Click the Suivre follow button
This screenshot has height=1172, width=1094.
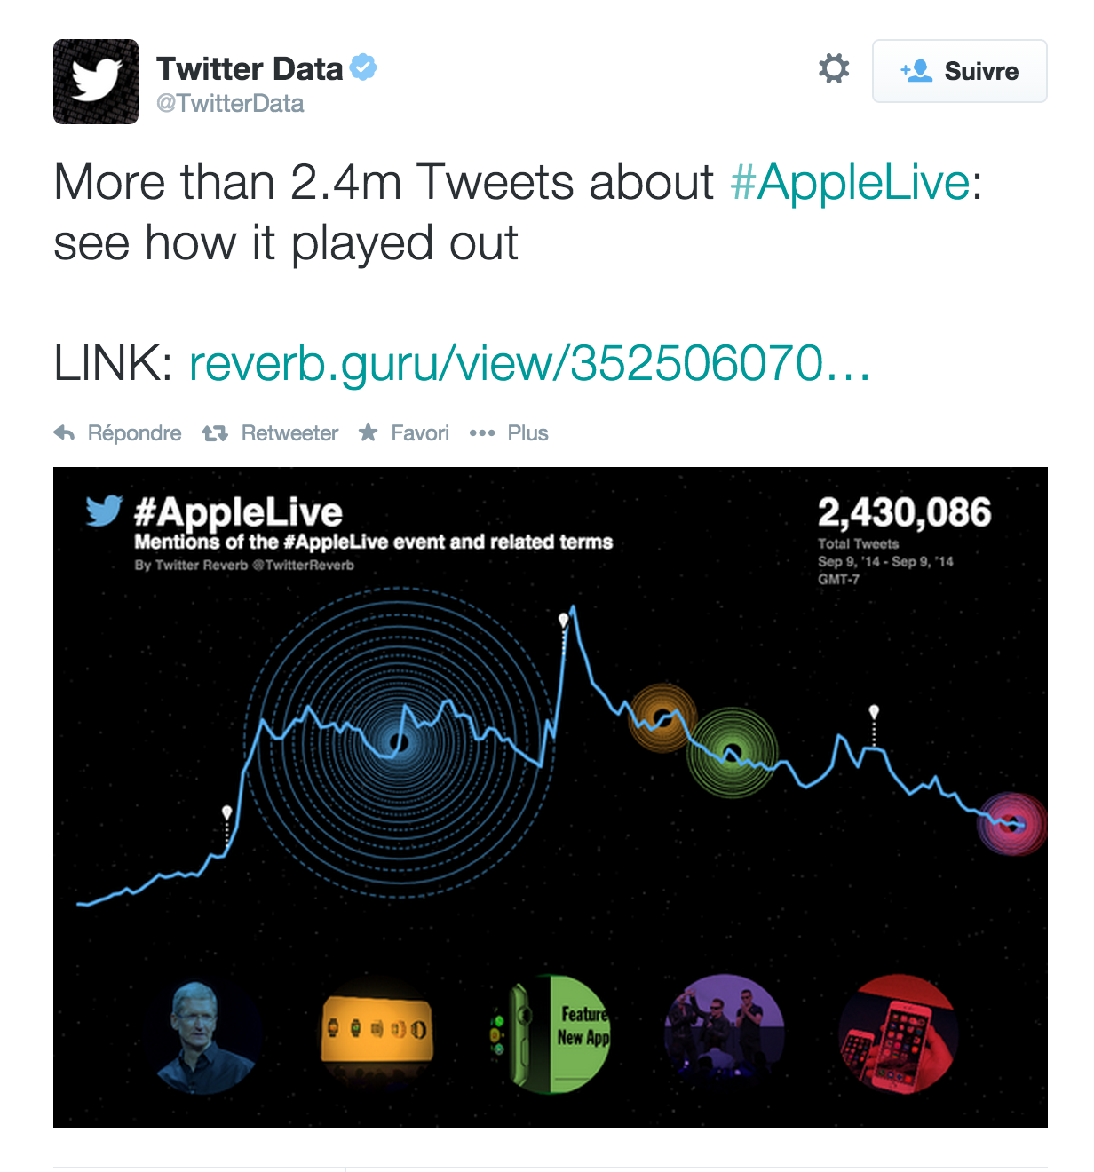click(959, 71)
